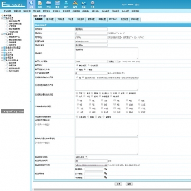This screenshot has width=191, height=191.
Task: Expand the 数据表与系统模型 tree node
Action: [2, 47]
